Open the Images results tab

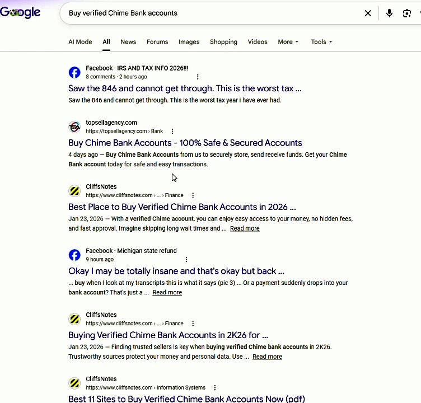(x=189, y=42)
